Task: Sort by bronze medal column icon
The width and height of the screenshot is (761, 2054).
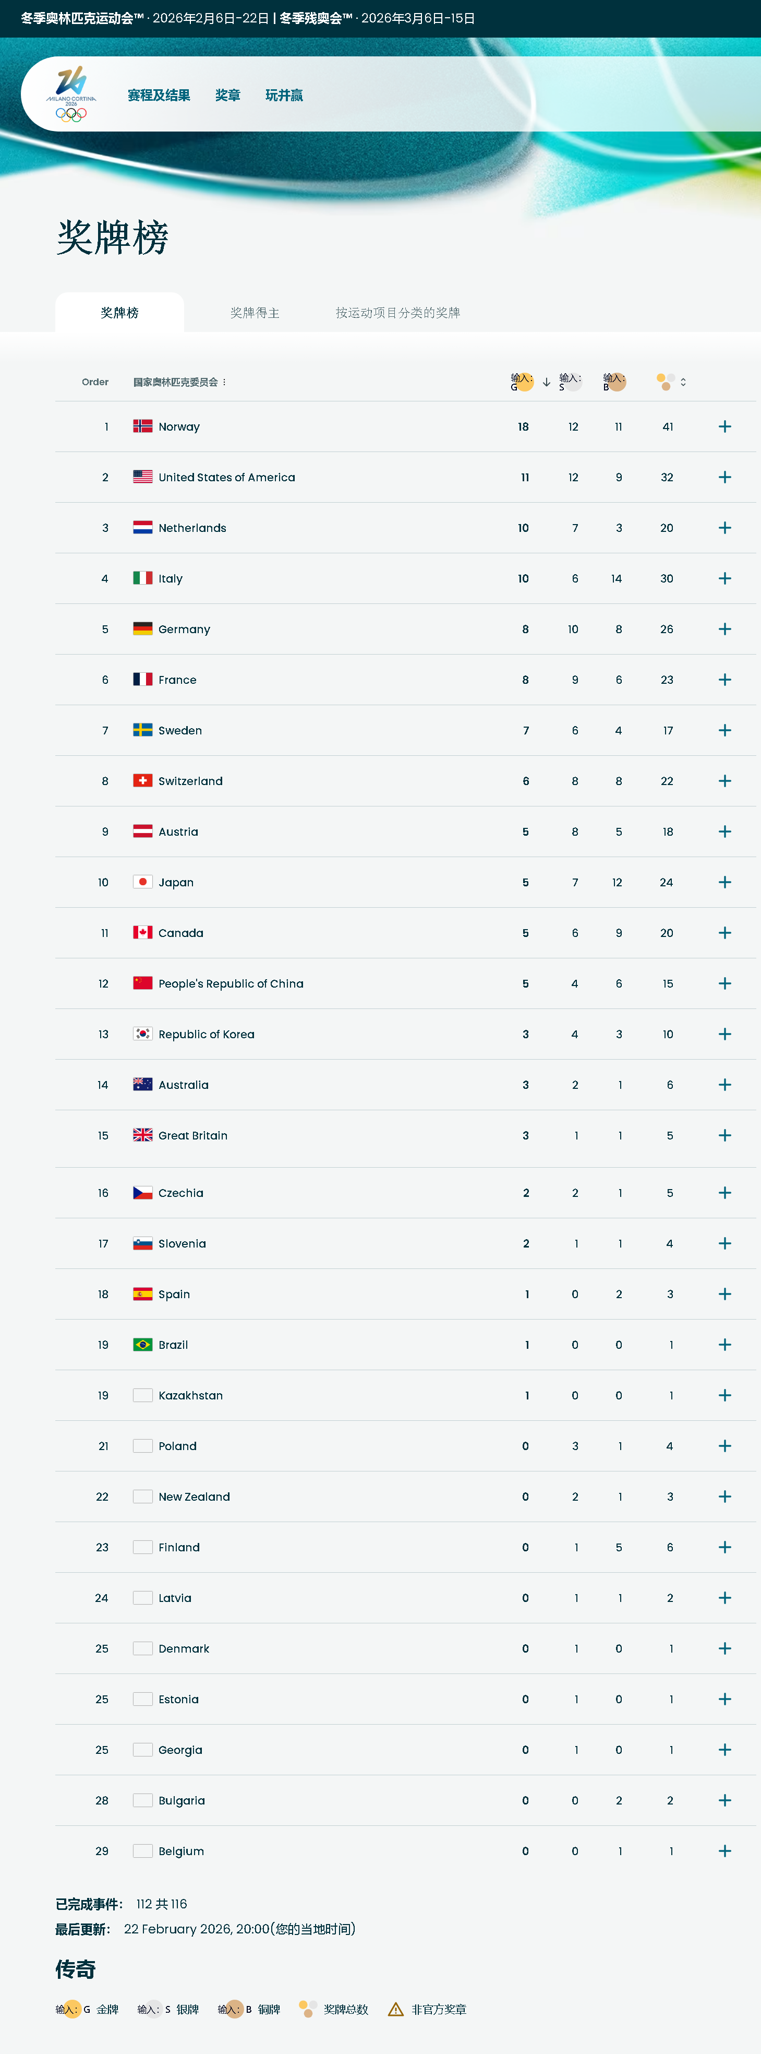Action: (x=616, y=382)
